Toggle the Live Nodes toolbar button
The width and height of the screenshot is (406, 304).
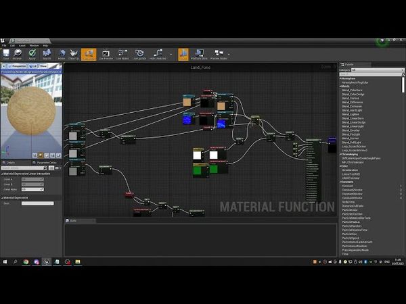pos(122,55)
